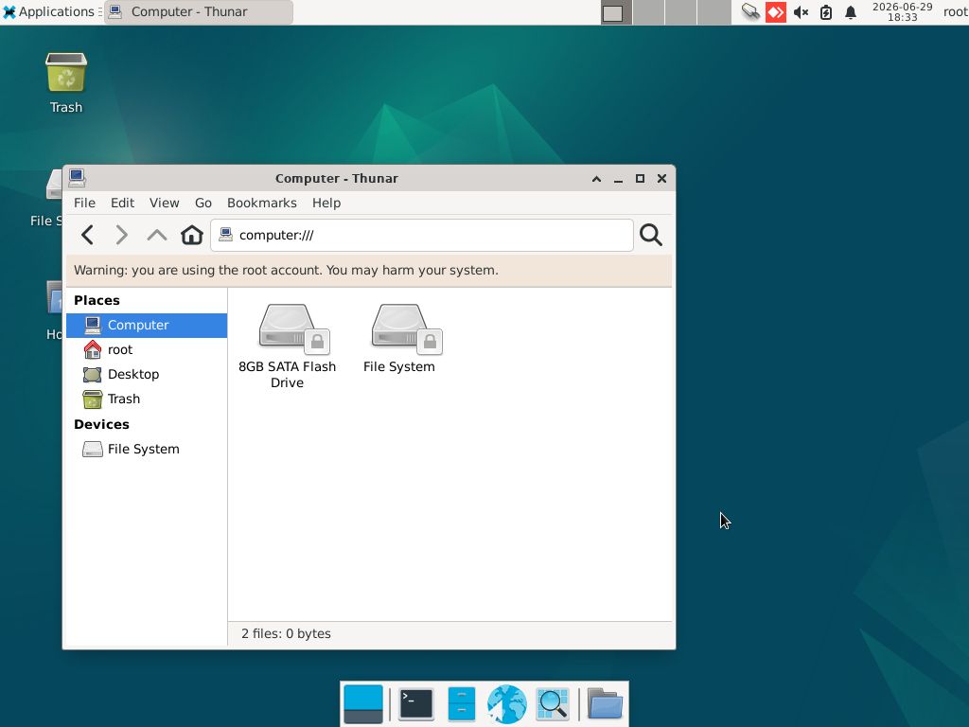Launch the web browser globe in the dock
Viewport: 969px width, 727px height.
[507, 703]
